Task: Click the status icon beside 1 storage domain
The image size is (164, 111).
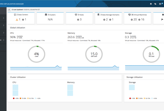Action: (110, 20)
